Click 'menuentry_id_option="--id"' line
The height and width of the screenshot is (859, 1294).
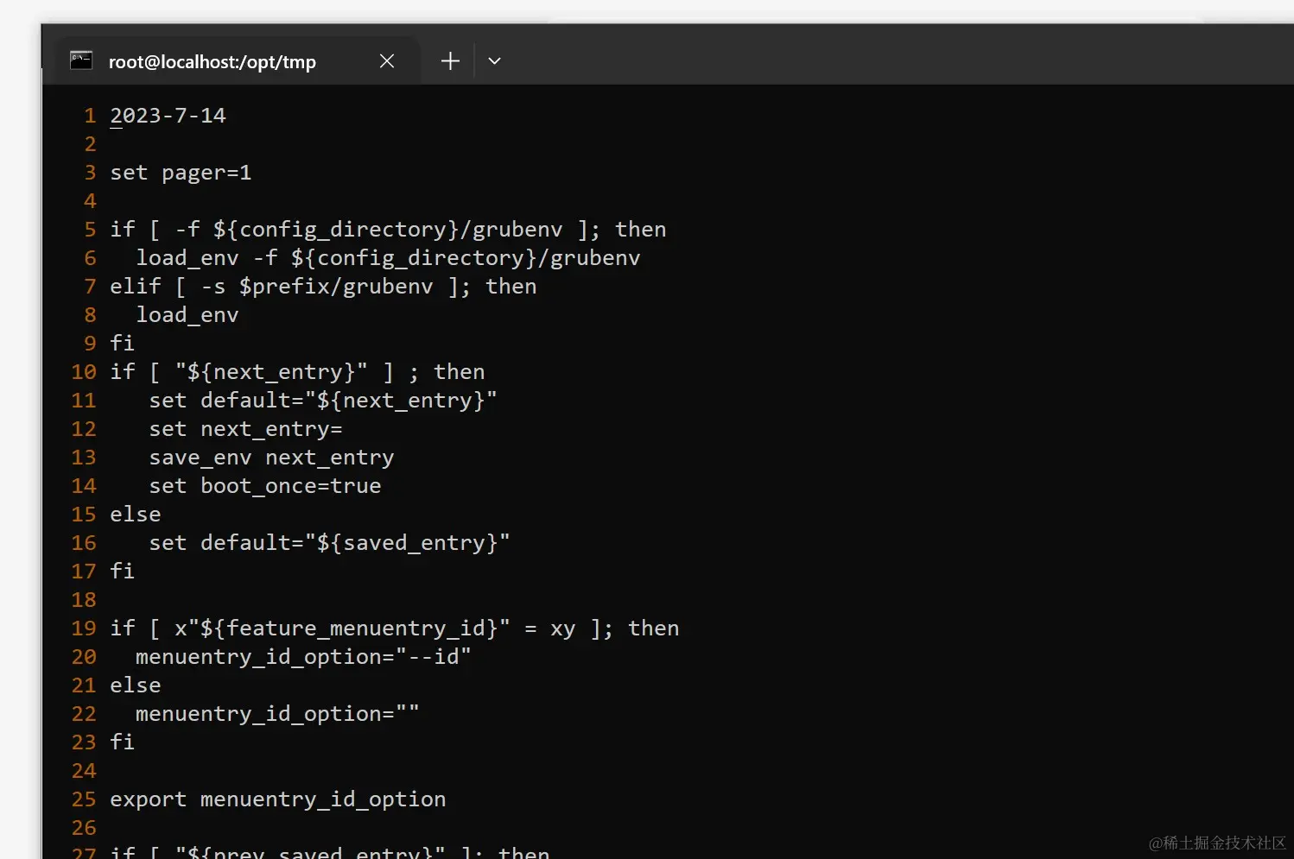(x=303, y=657)
